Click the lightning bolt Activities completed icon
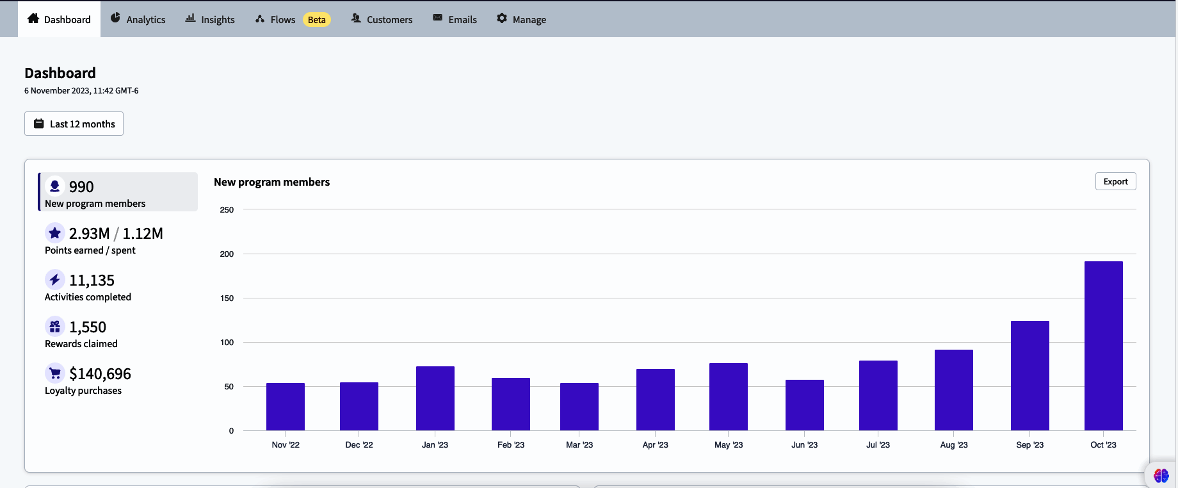The width and height of the screenshot is (1178, 488). tap(55, 280)
